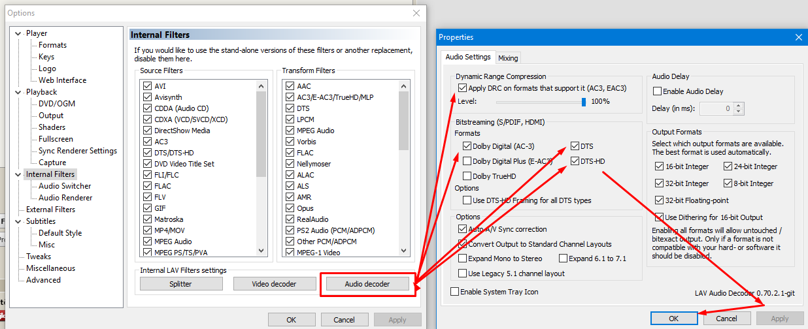The height and width of the screenshot is (329, 808).
Task: Toggle the DTS bitstreaming checkbox
Action: point(575,146)
